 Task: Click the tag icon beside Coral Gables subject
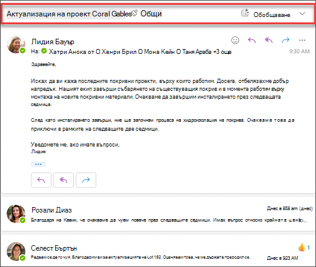pyautogui.click(x=134, y=13)
